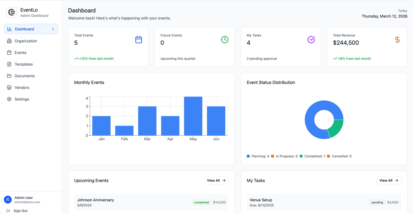The width and height of the screenshot is (413, 214).
Task: Click the Templates sidebar icon
Action: point(9,64)
